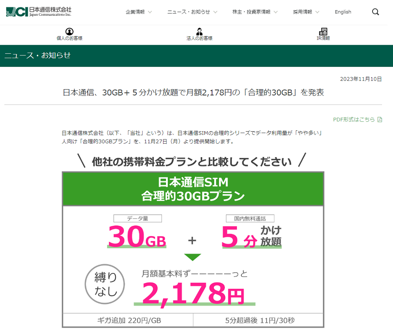
Task: Click the 月額基本料ずーーーーっと text
Action: [195, 273]
